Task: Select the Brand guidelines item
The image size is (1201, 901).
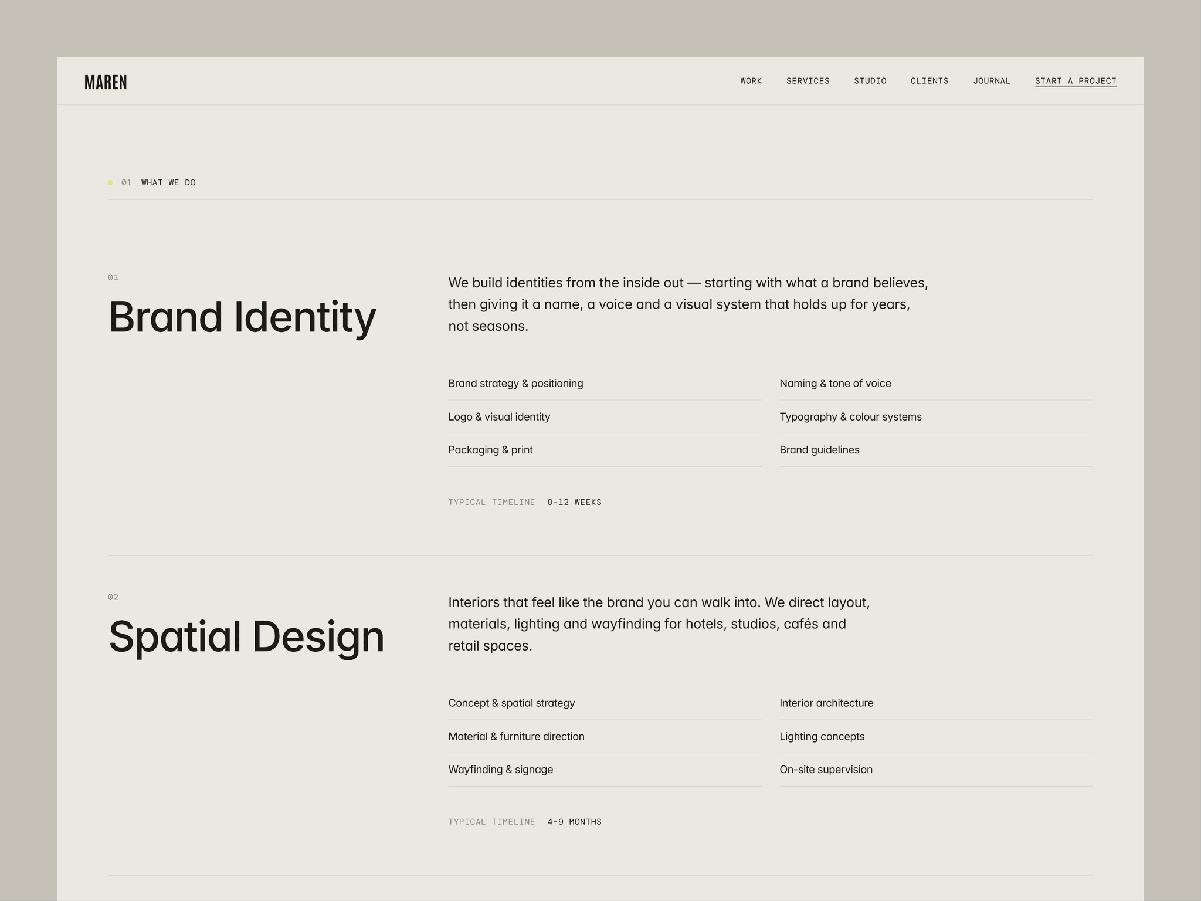Action: (x=936, y=450)
